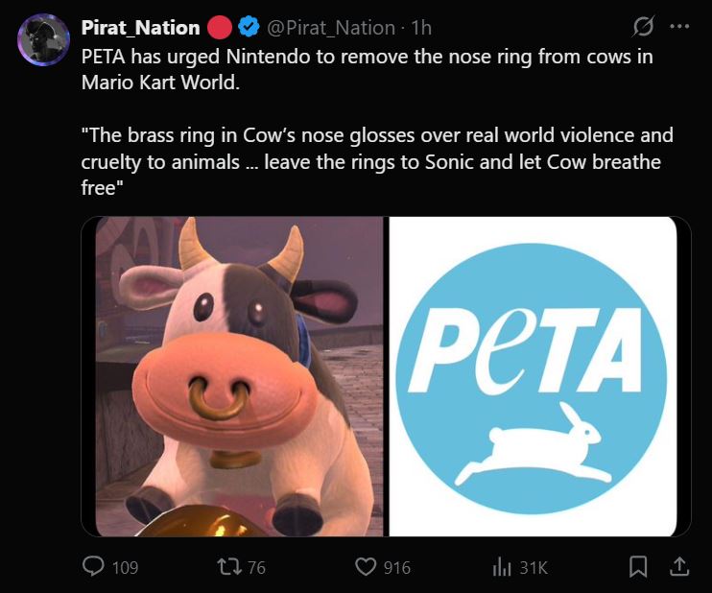Click the 31K views count
This screenshot has height=593, width=712.
pos(533,568)
